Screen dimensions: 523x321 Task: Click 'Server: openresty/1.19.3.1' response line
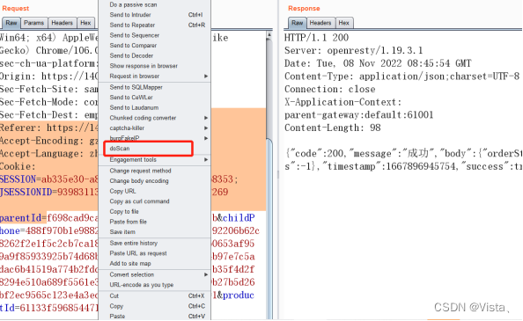[354, 50]
